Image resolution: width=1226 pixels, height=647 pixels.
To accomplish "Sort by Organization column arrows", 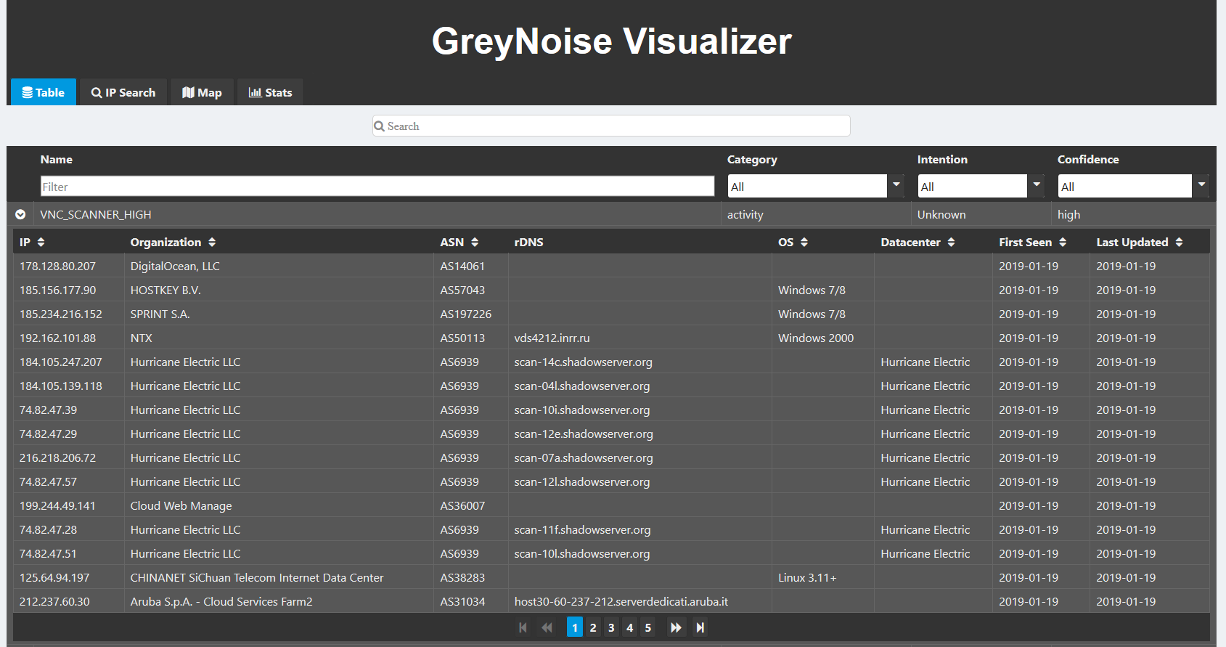I will pos(212,243).
